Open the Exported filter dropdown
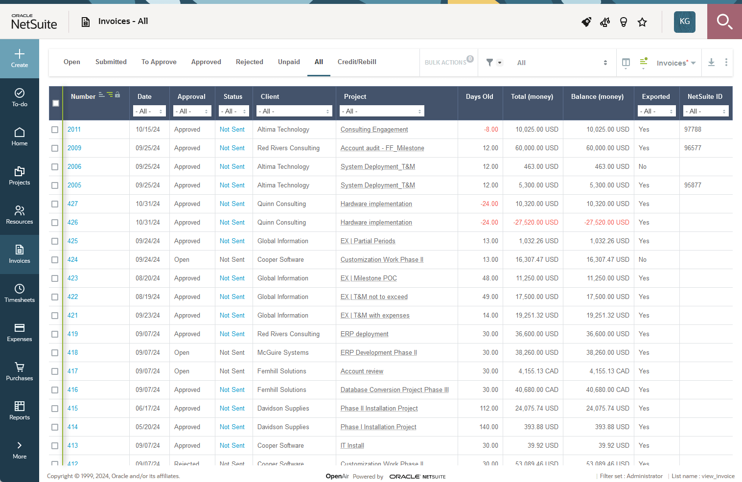Viewport: 742px width, 482px height. pos(657,111)
